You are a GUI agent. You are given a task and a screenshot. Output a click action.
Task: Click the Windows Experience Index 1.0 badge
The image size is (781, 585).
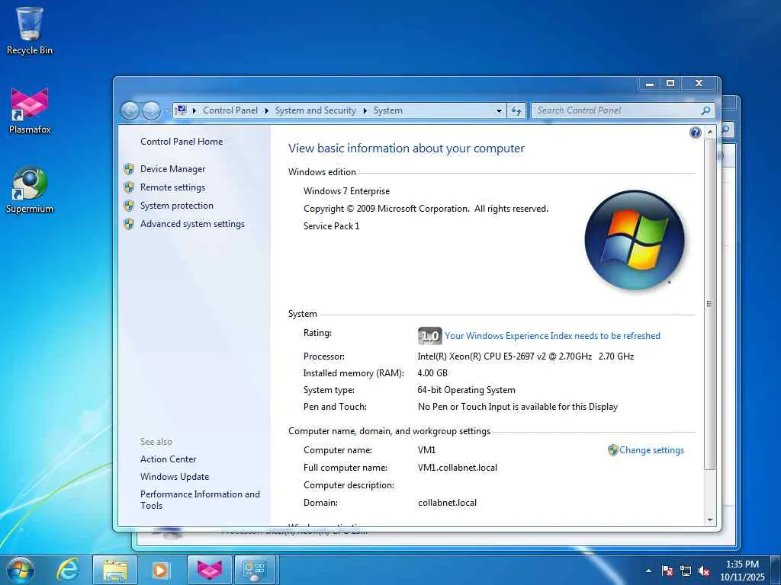(429, 336)
